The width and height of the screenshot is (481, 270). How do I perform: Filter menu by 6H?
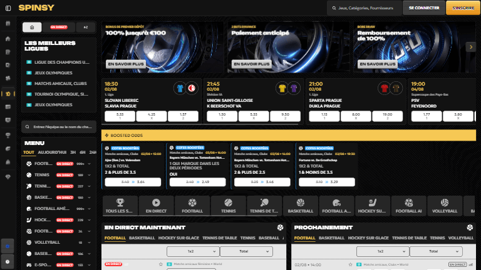pos(83,152)
